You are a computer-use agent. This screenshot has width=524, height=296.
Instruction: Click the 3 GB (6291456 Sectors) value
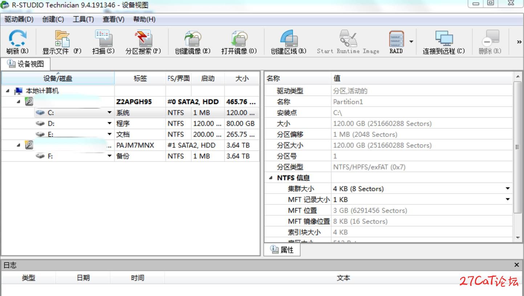pyautogui.click(x=370, y=210)
